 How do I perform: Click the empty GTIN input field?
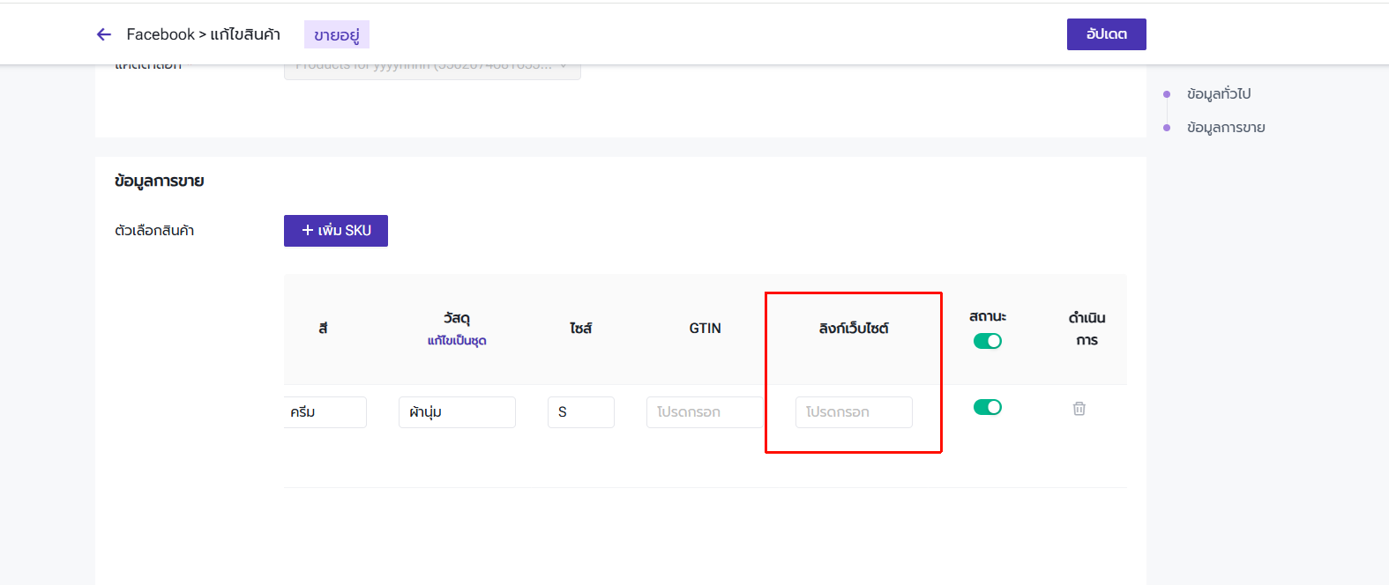[x=704, y=412]
